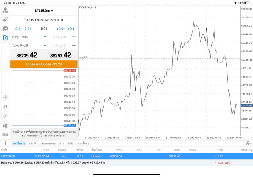
Task: Tap the Stop Loss value field
Action: point(59,37)
